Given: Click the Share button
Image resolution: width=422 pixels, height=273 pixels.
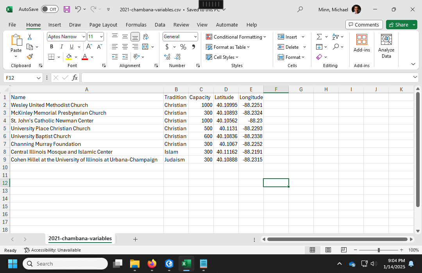Looking at the screenshot, I should pyautogui.click(x=398, y=25).
